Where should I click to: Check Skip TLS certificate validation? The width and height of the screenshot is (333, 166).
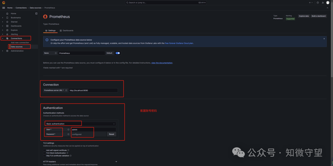(x=44, y=156)
